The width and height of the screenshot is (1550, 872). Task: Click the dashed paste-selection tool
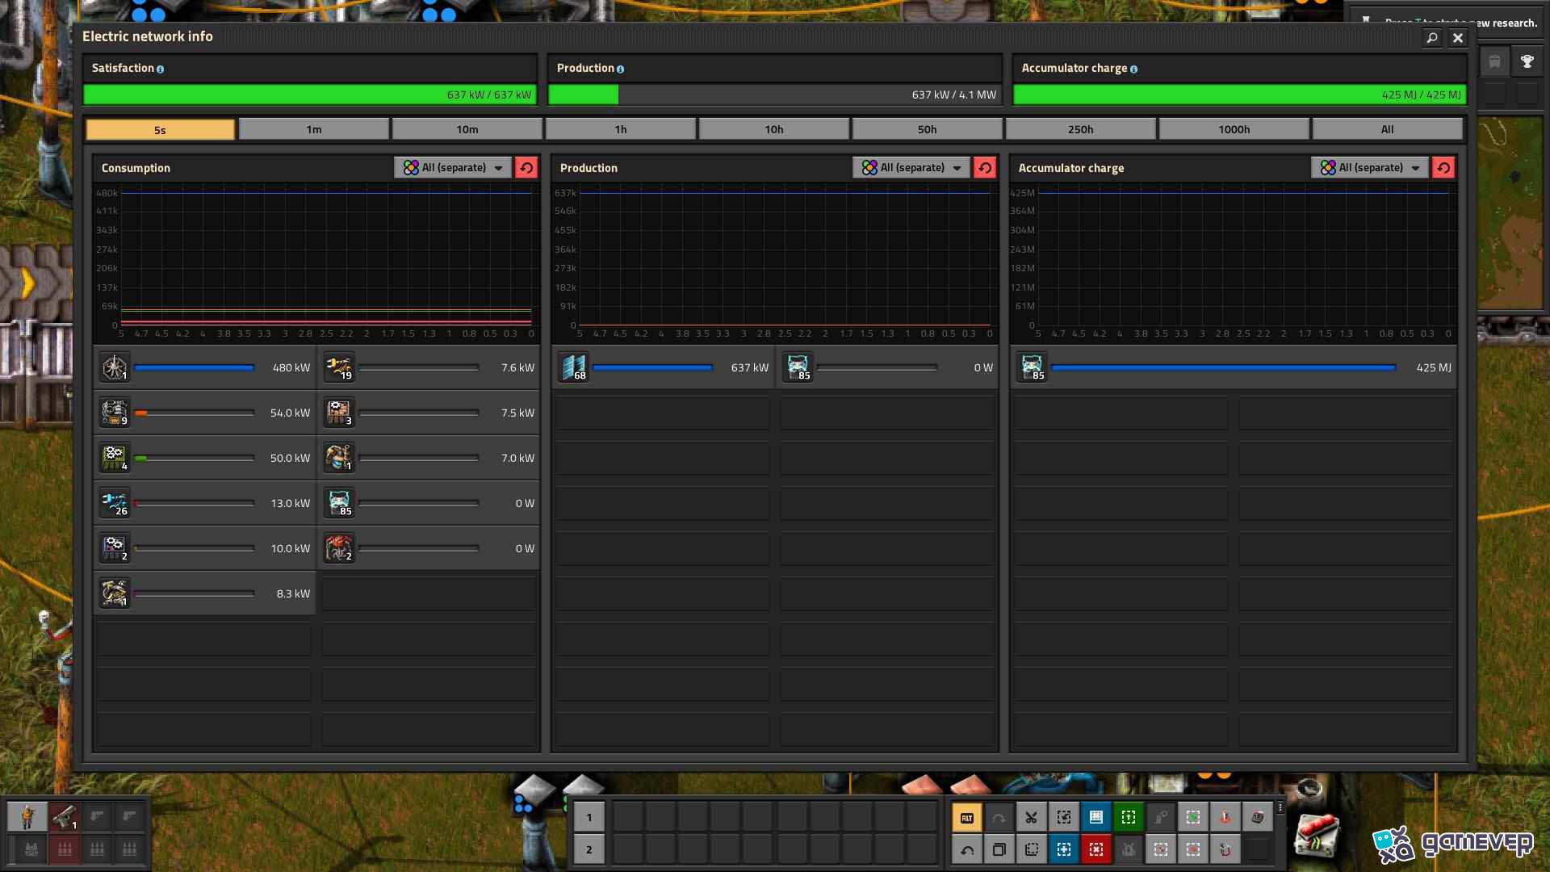(1031, 849)
